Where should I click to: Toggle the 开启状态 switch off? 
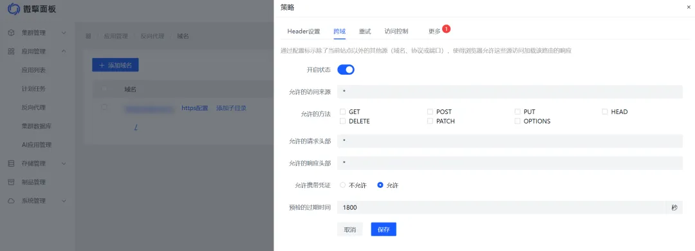[346, 70]
